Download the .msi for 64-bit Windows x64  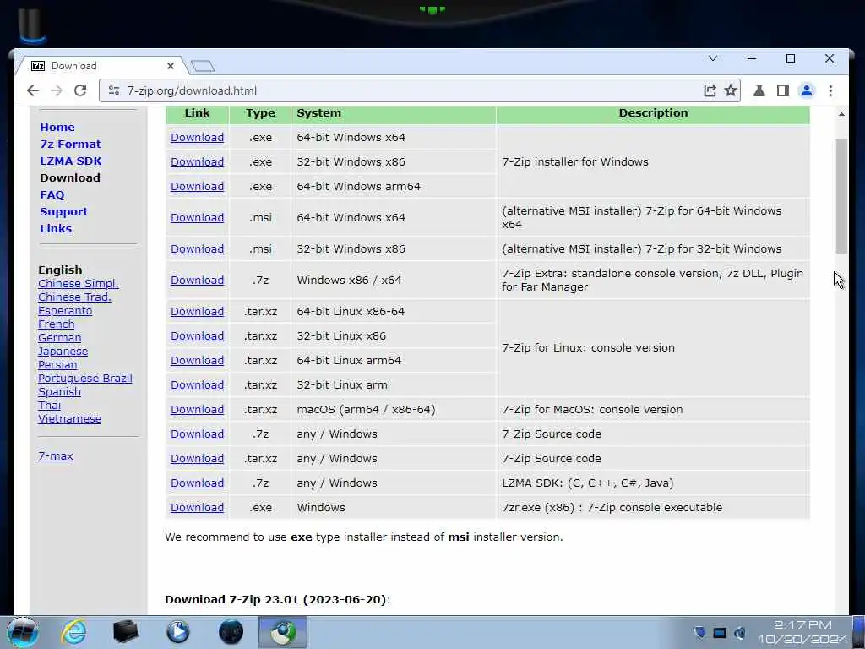point(197,217)
